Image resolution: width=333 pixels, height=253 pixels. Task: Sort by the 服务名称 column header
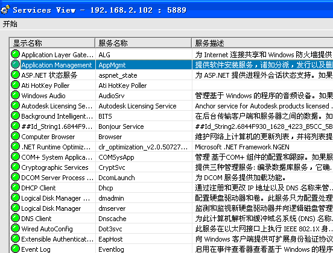(x=144, y=43)
